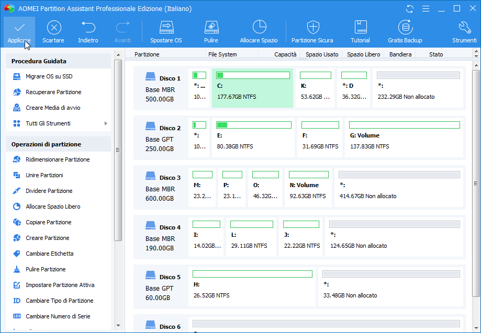Launch Allocare Spazio tool
This screenshot has width=481, height=333.
pos(259,32)
